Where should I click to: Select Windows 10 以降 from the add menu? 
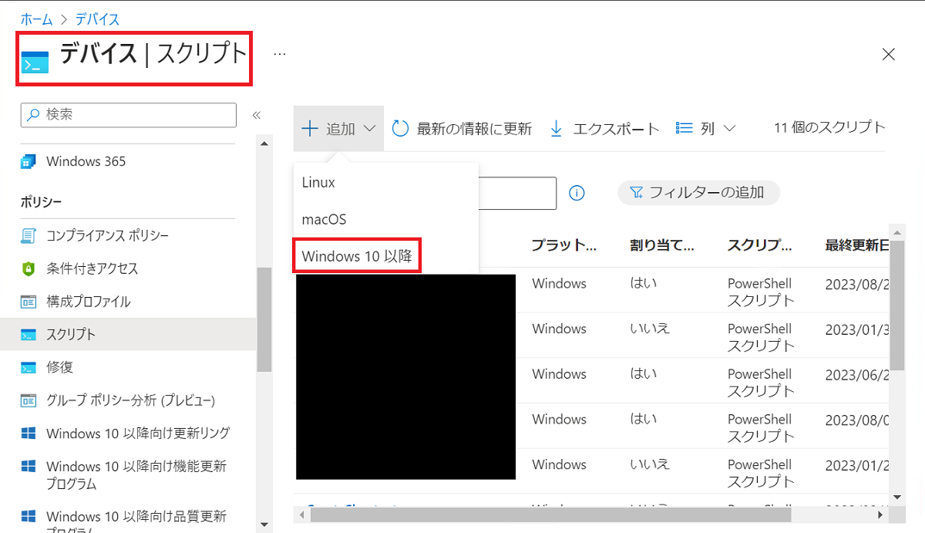point(356,256)
